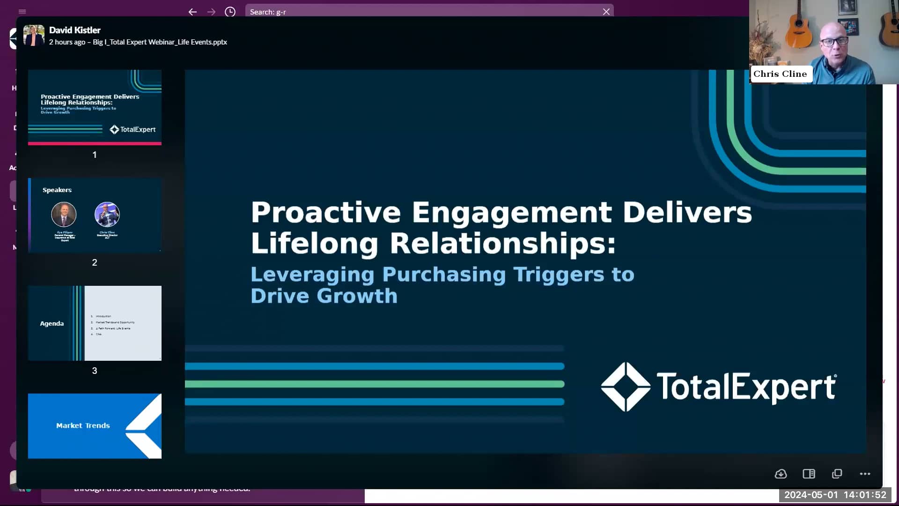The width and height of the screenshot is (899, 506).
Task: Select slide 1 title thumbnail
Action: (95, 107)
